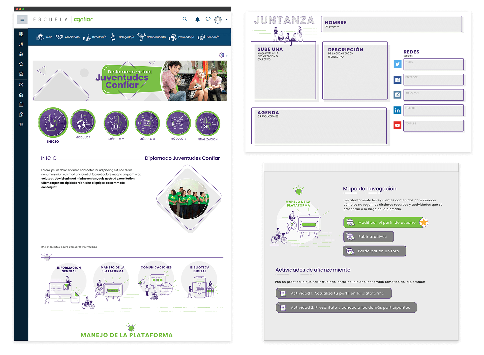This screenshot has height=355, width=484.
Task: Click the Subir archivos button
Action: pyautogui.click(x=368, y=236)
